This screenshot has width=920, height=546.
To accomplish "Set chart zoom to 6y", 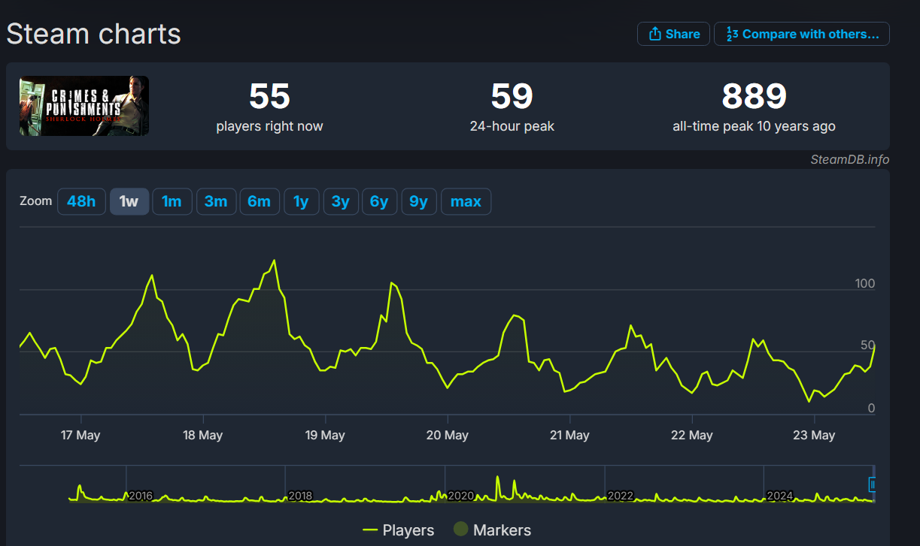I will click(380, 201).
